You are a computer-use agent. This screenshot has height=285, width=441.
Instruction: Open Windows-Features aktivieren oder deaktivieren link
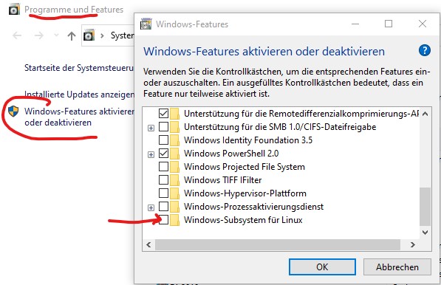79,117
